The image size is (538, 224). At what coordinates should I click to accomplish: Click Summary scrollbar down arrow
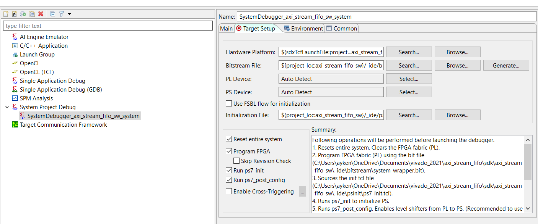click(x=528, y=208)
